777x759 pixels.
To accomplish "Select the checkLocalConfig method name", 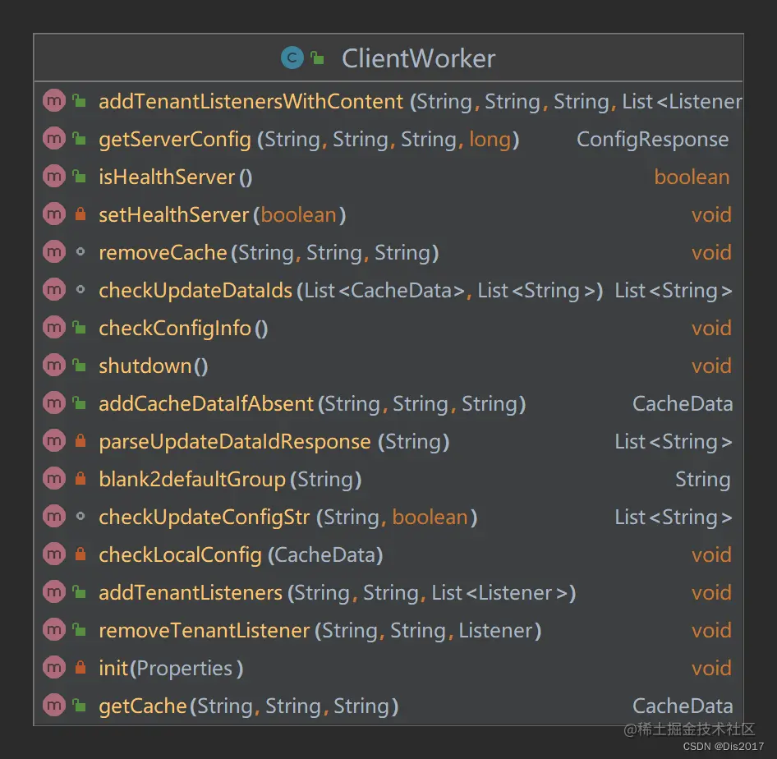I will click(x=181, y=556).
